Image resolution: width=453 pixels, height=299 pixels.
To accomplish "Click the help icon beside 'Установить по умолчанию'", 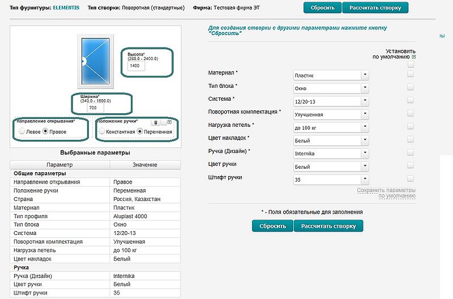I will [x=414, y=57].
